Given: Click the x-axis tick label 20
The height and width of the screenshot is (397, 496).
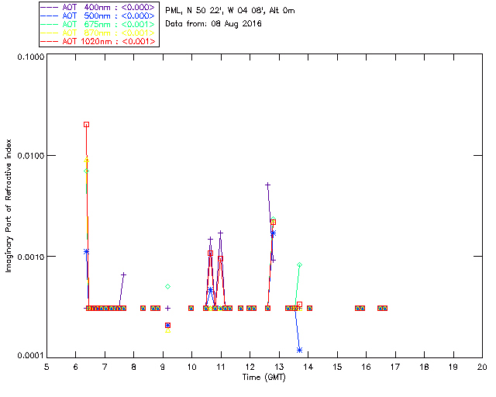Looking at the screenshot, I should point(482,367).
